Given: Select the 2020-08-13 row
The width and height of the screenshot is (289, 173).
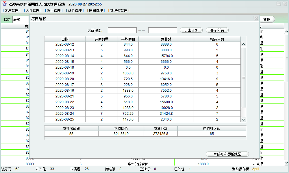Looking at the screenshot, I should click(x=142, y=50).
